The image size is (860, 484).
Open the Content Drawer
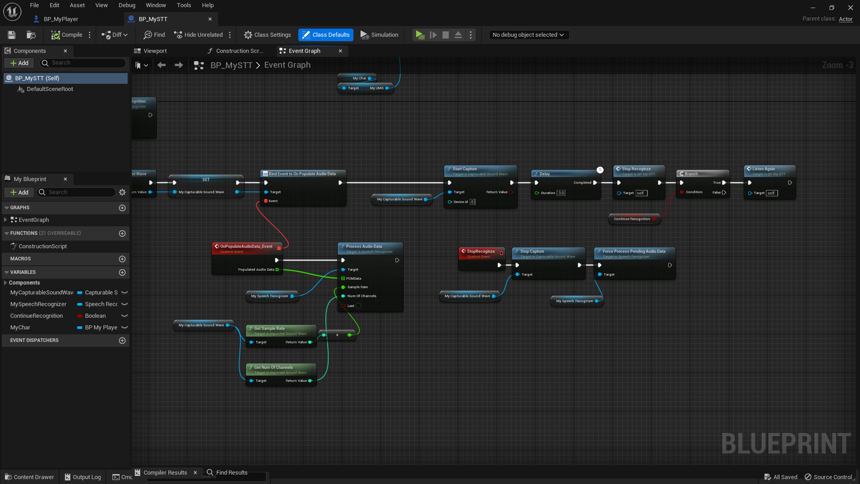tap(29, 477)
